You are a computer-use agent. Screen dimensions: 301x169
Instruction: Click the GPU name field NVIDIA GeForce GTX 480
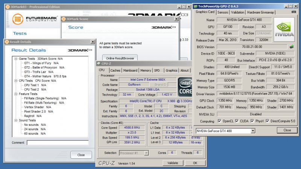tap(244, 20)
